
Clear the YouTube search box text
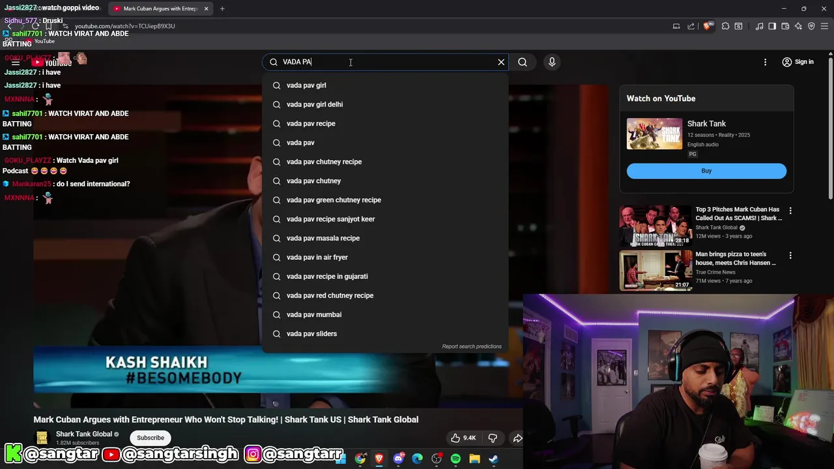point(501,62)
